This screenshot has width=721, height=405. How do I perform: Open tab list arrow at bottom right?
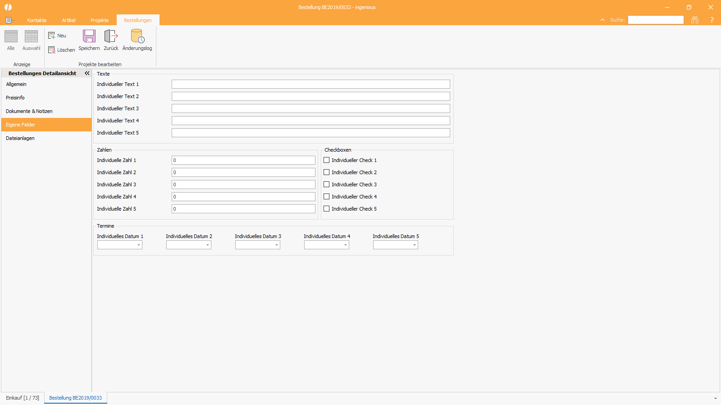(715, 398)
